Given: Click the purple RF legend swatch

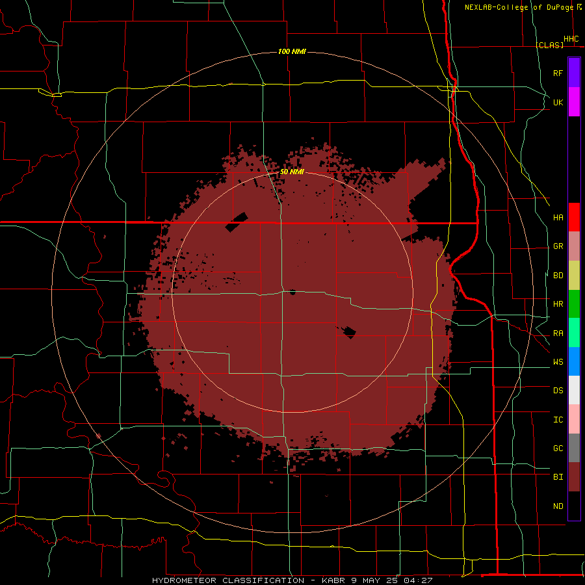Looking at the screenshot, I should [574, 73].
